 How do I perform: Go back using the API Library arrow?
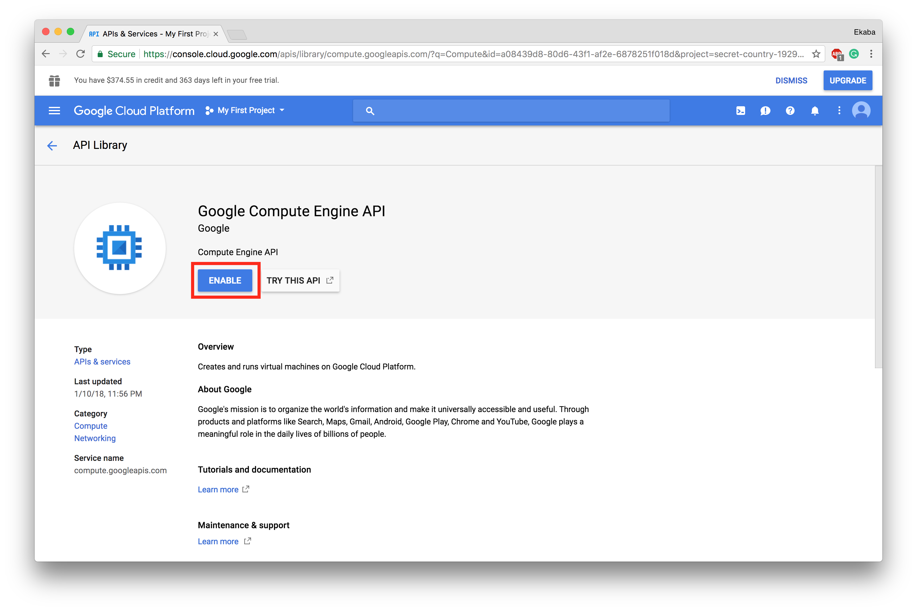click(52, 145)
